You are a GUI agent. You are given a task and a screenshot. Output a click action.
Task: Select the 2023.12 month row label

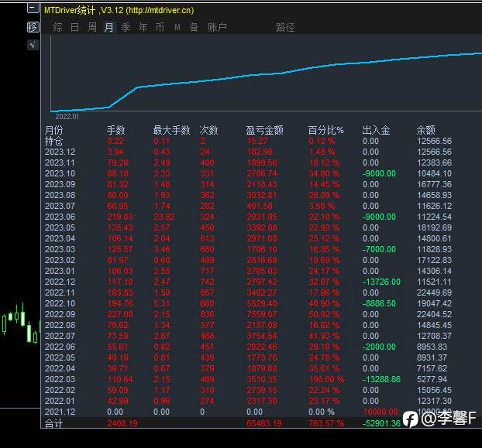point(60,152)
